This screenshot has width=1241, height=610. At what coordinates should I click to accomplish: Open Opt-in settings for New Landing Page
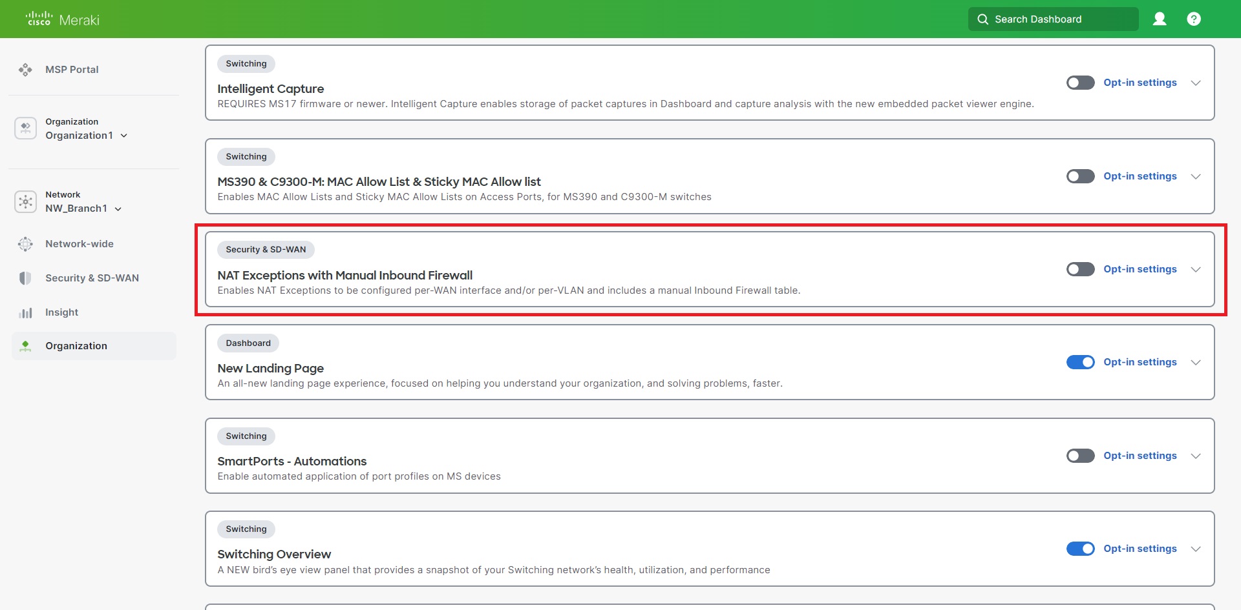coord(1140,362)
